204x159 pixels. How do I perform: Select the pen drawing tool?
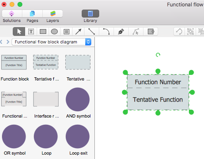coord(121,31)
